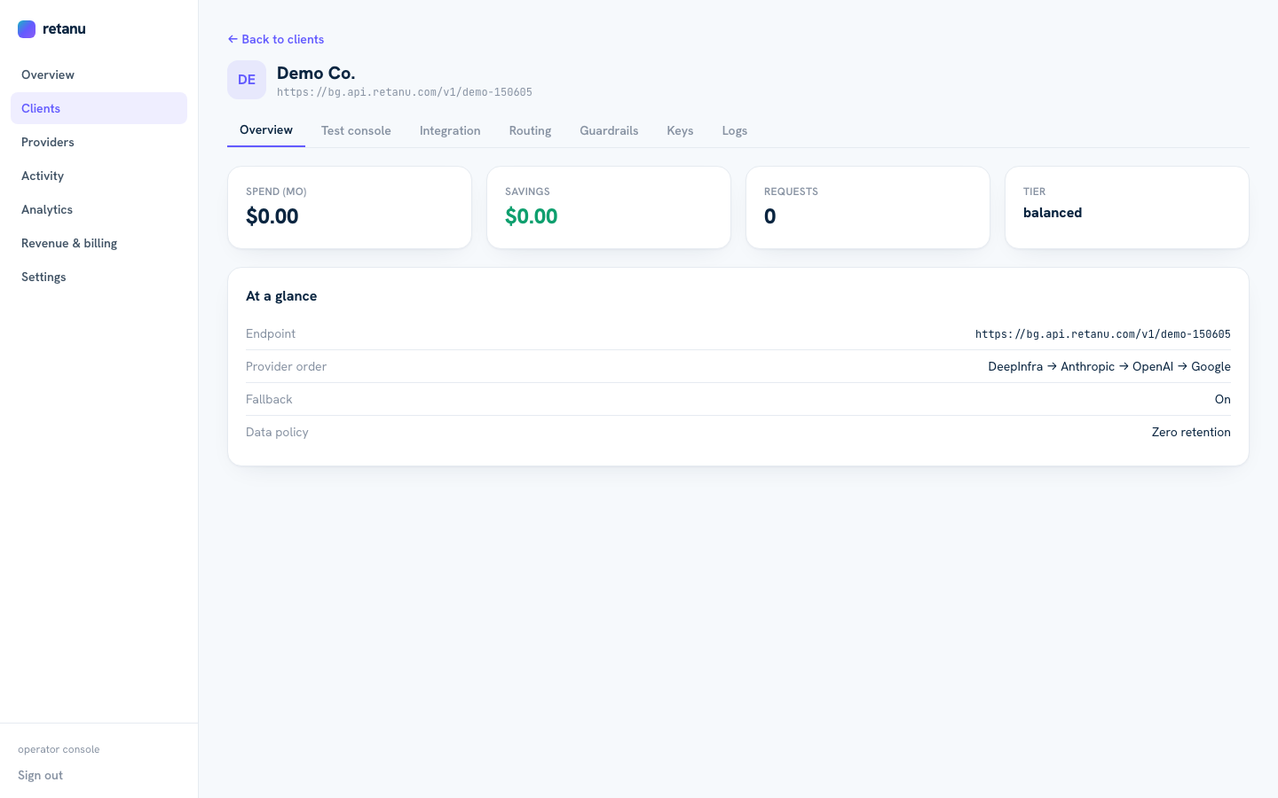The image size is (1278, 798).
Task: Click the retanu brand name
Action: pos(64,28)
